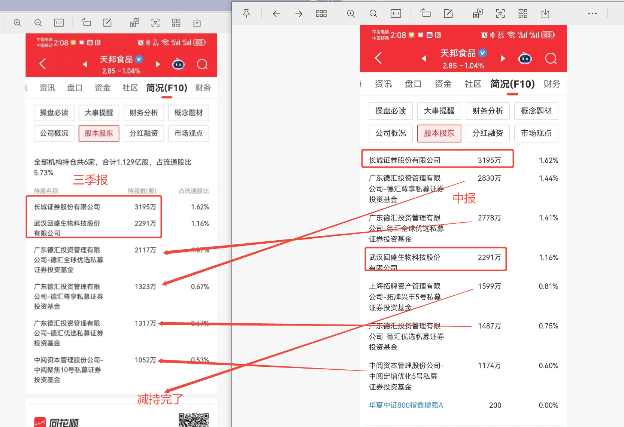Switch to next stock arrow in right screenshot
This screenshot has width=624, height=427.
point(503,58)
